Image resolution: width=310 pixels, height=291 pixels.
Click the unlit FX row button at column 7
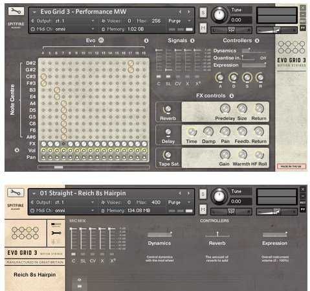point(63,144)
